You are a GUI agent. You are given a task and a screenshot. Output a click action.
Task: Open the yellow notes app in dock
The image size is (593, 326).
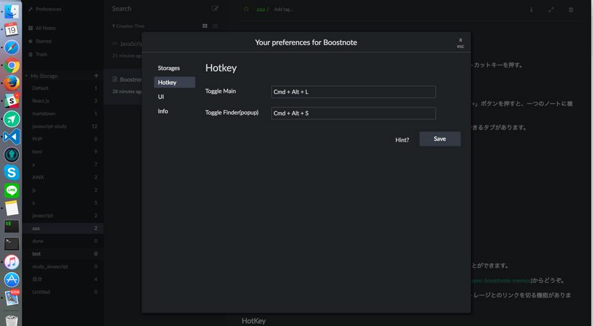pos(11,208)
